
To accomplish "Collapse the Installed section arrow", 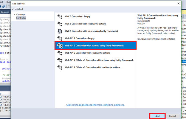I will coord(13,9).
